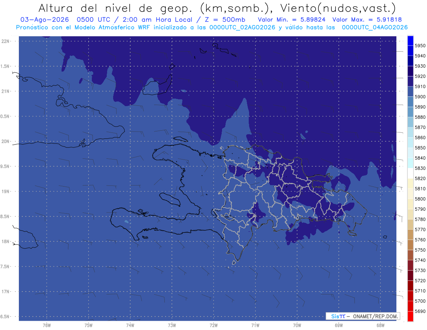427x330 pixels.
Task: Click the '17N' latitude label
Action: 5,292
